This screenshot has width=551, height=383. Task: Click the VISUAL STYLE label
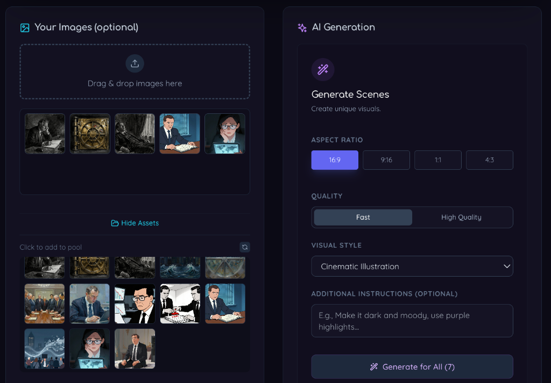click(x=336, y=245)
